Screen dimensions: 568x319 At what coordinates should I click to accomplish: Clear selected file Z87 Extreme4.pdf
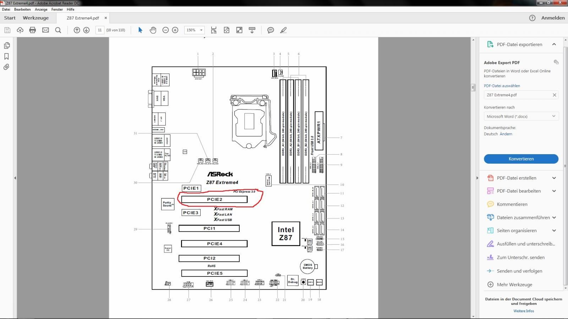click(554, 95)
